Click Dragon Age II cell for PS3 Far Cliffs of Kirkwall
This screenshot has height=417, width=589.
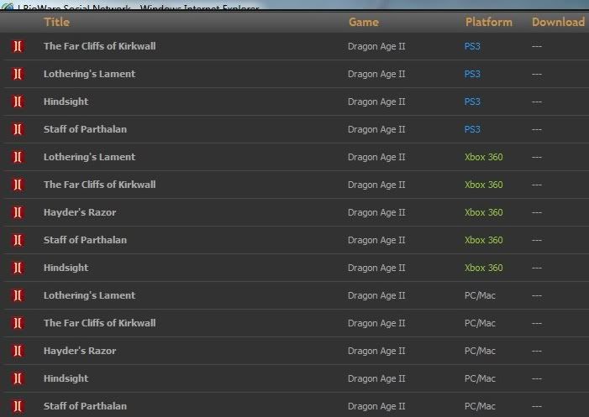tap(376, 46)
